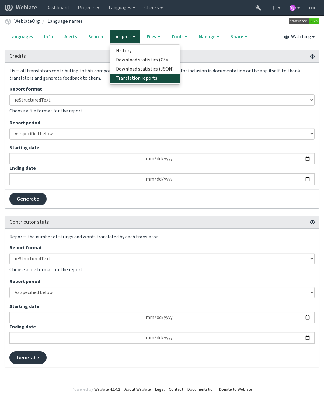Click the translated 95% badge
Screen dimensions: 324x401
304,21
